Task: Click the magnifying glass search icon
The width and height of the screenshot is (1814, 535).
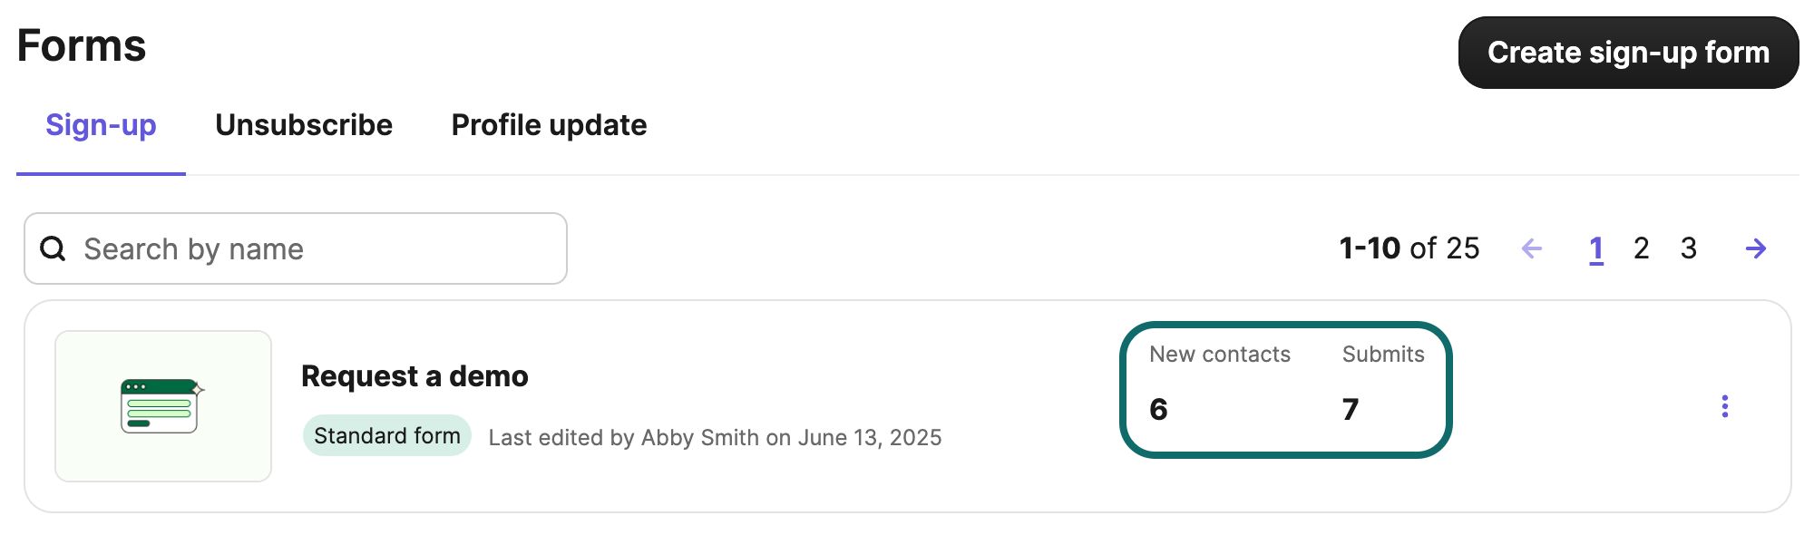Action: [x=54, y=248]
